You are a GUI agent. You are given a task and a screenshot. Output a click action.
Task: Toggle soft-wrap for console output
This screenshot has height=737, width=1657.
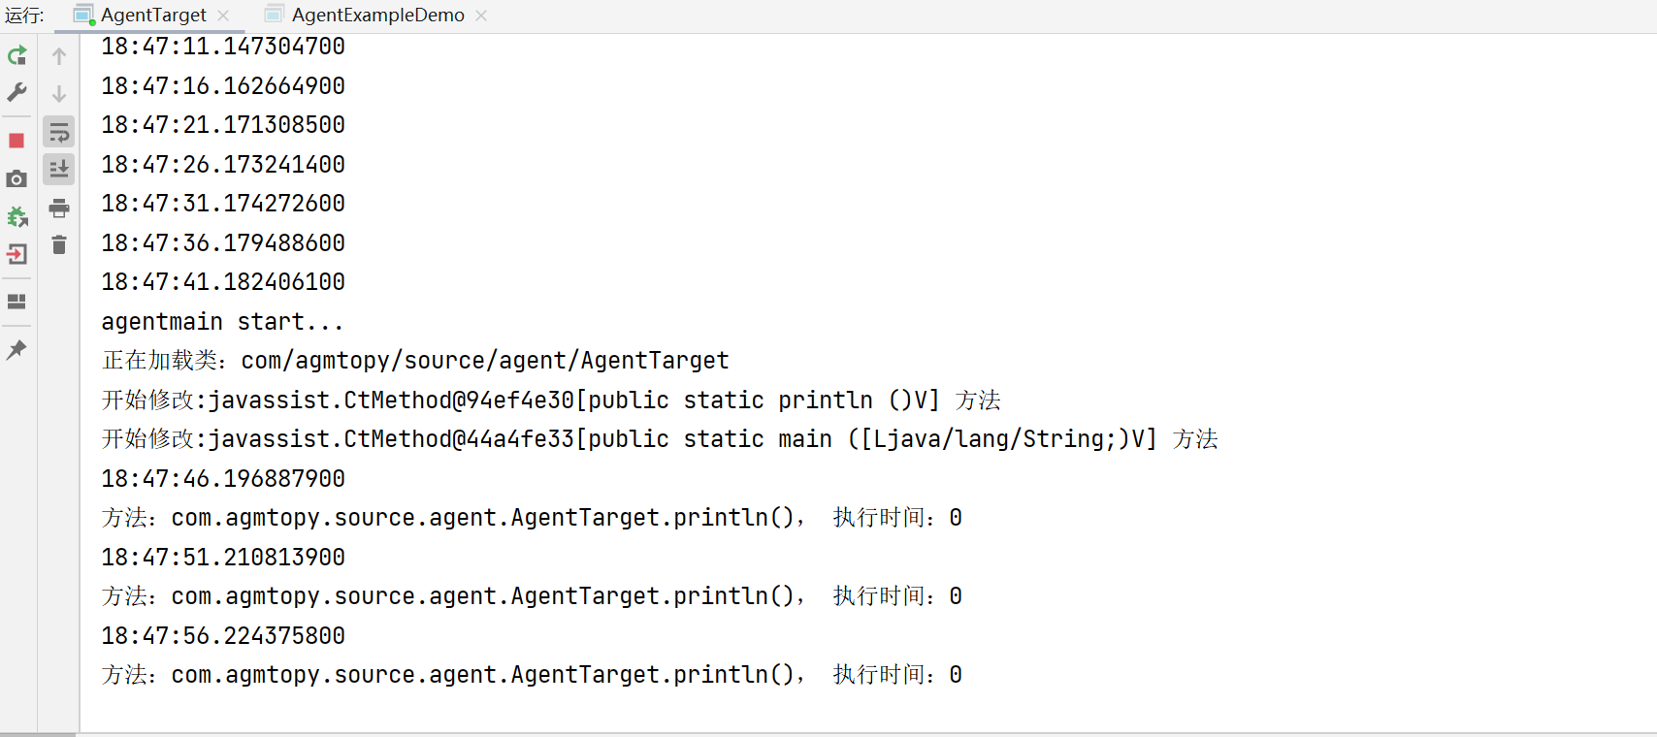click(59, 132)
